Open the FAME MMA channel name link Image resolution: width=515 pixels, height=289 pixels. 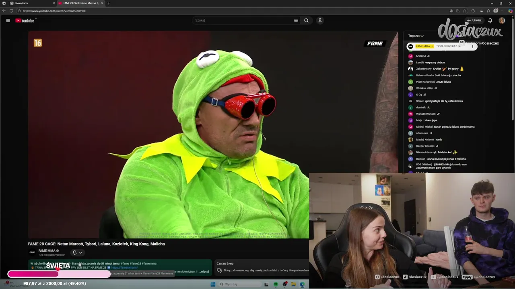tap(47, 251)
